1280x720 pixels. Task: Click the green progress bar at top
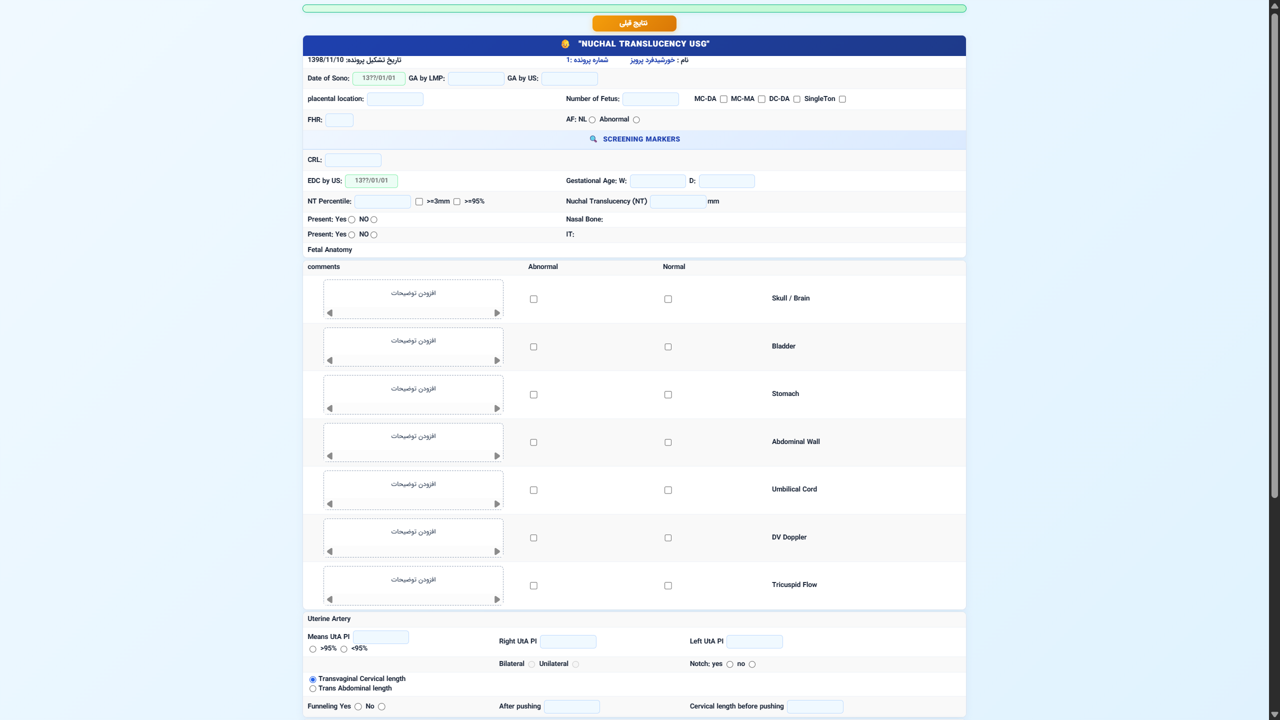point(634,8)
